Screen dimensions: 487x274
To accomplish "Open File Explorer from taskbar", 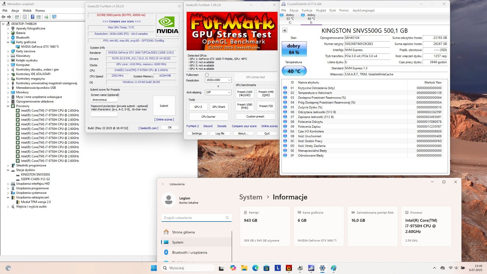I will click(244, 268).
